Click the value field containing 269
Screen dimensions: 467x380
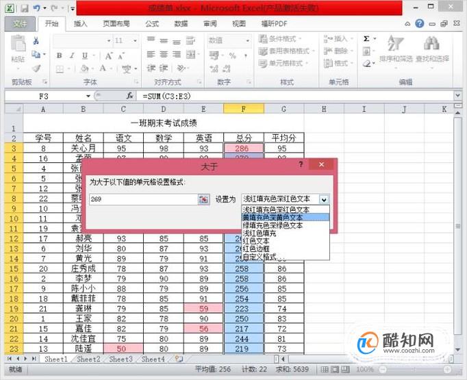pyautogui.click(x=144, y=199)
